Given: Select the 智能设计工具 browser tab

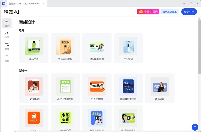Looking at the screenshot, I should point(24,4).
